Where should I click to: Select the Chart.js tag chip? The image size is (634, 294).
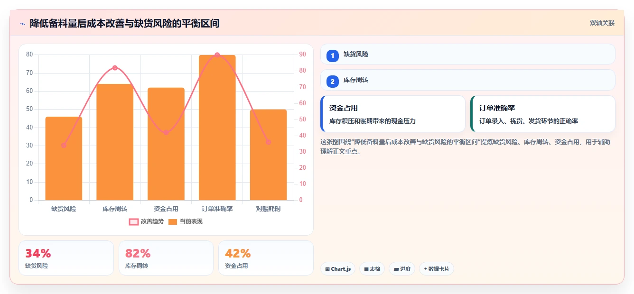338,269
